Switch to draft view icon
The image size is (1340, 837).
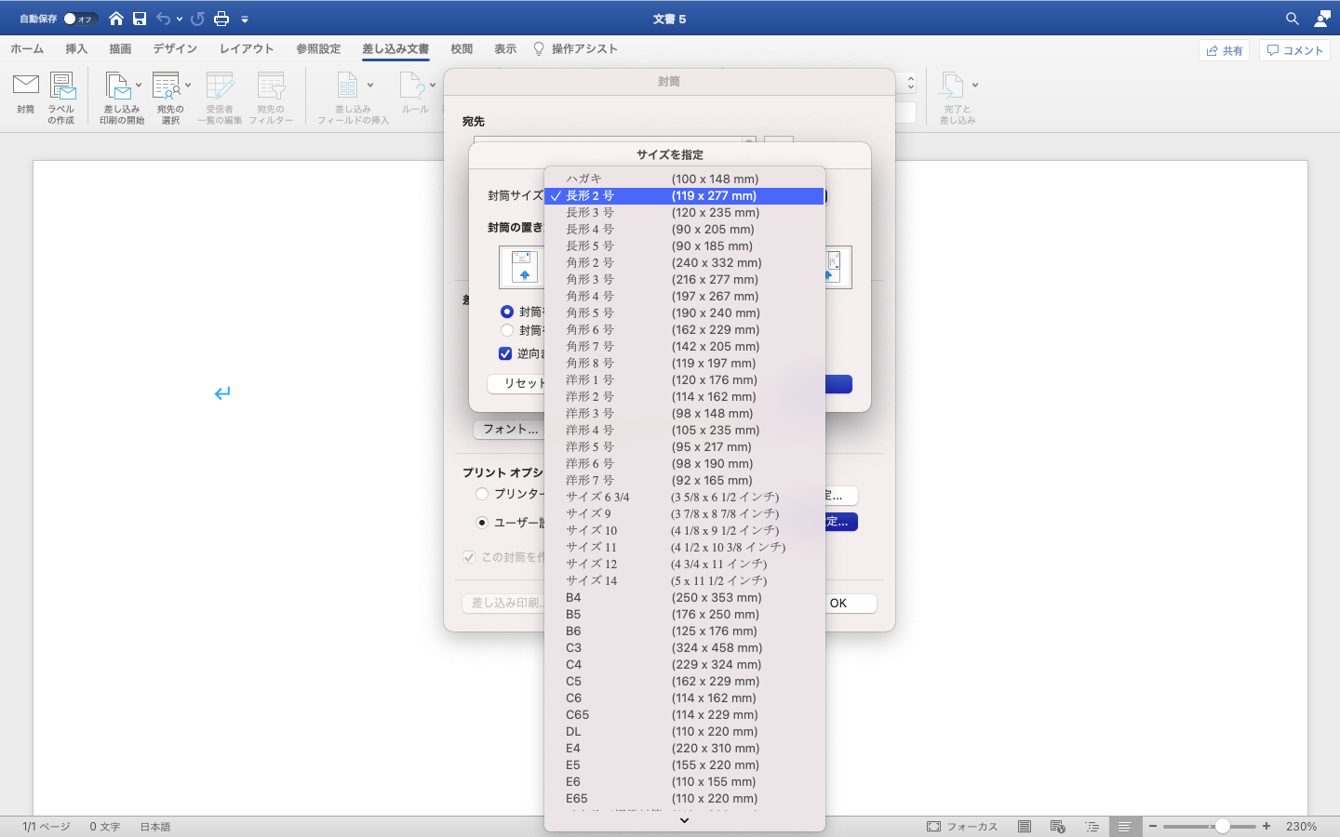1125,826
